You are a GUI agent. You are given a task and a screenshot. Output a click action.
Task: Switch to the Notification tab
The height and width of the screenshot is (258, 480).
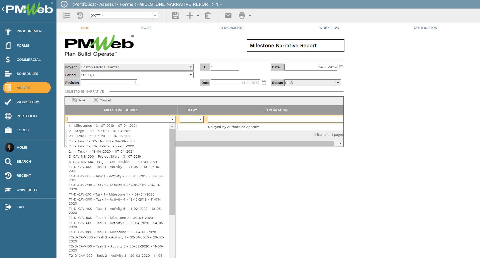point(426,28)
